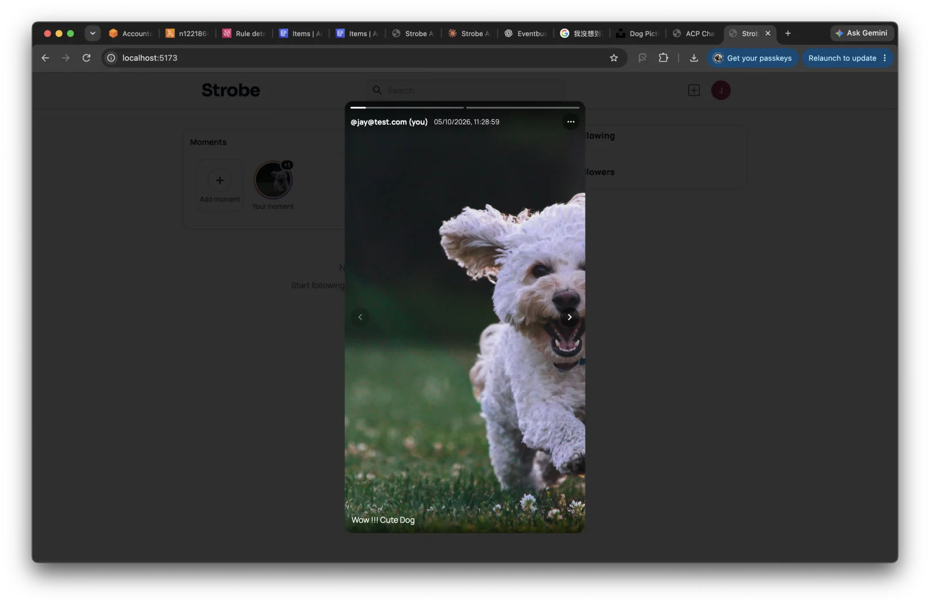This screenshot has width=930, height=605.
Task: Switch to the ACP Chat tab
Action: tap(694, 33)
